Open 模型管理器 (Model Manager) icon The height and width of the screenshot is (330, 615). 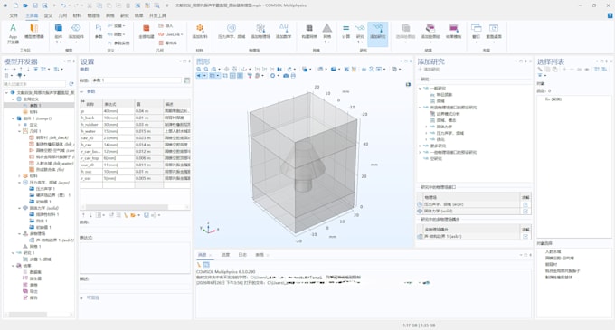pos(34,32)
